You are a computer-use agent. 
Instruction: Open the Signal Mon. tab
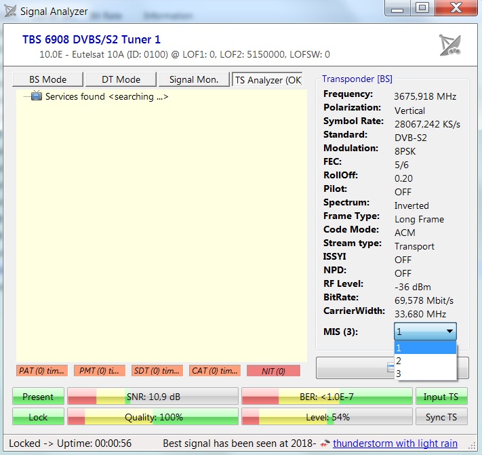click(x=194, y=79)
